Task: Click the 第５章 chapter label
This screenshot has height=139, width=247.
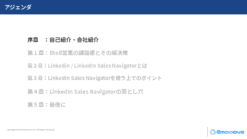Action: click(35, 105)
